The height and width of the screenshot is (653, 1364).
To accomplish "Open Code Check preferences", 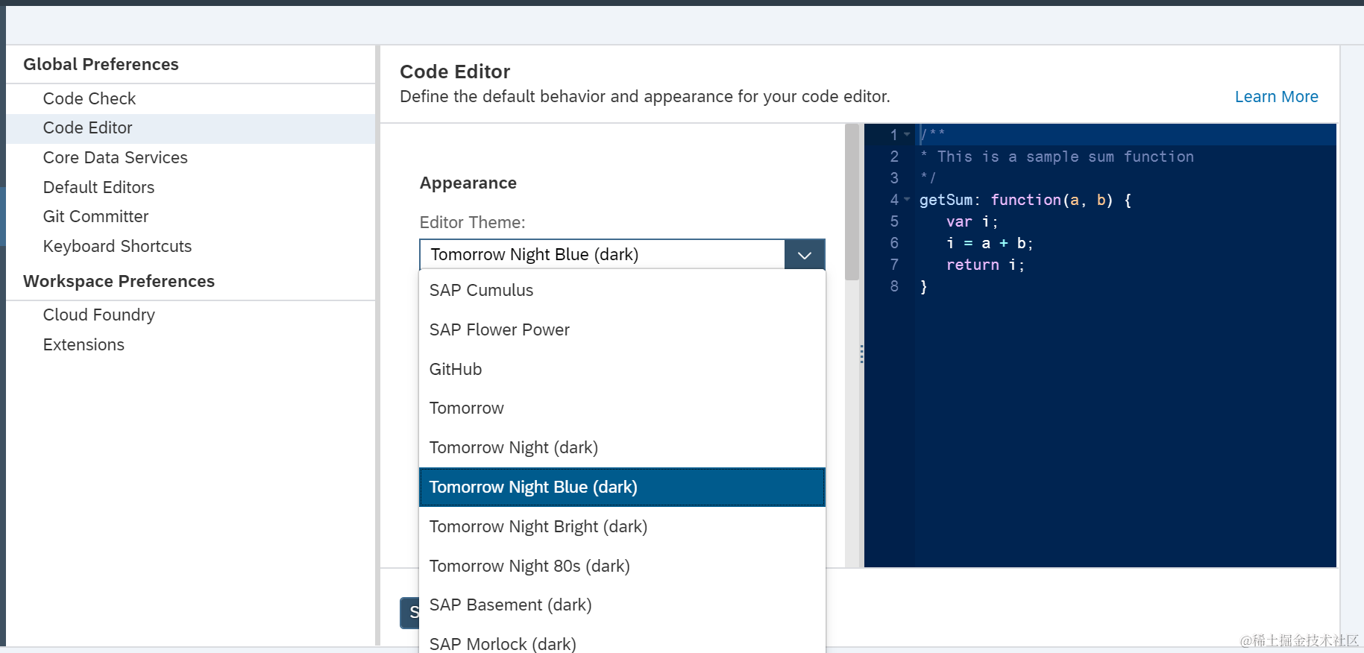I will click(89, 98).
